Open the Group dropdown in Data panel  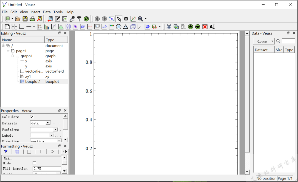click(264, 41)
